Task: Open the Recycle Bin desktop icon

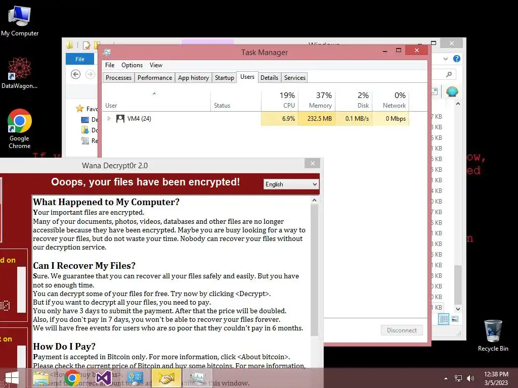Action: [x=493, y=335]
